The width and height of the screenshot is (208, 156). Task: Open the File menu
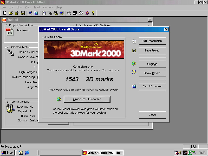pyautogui.click(x=4, y=7)
